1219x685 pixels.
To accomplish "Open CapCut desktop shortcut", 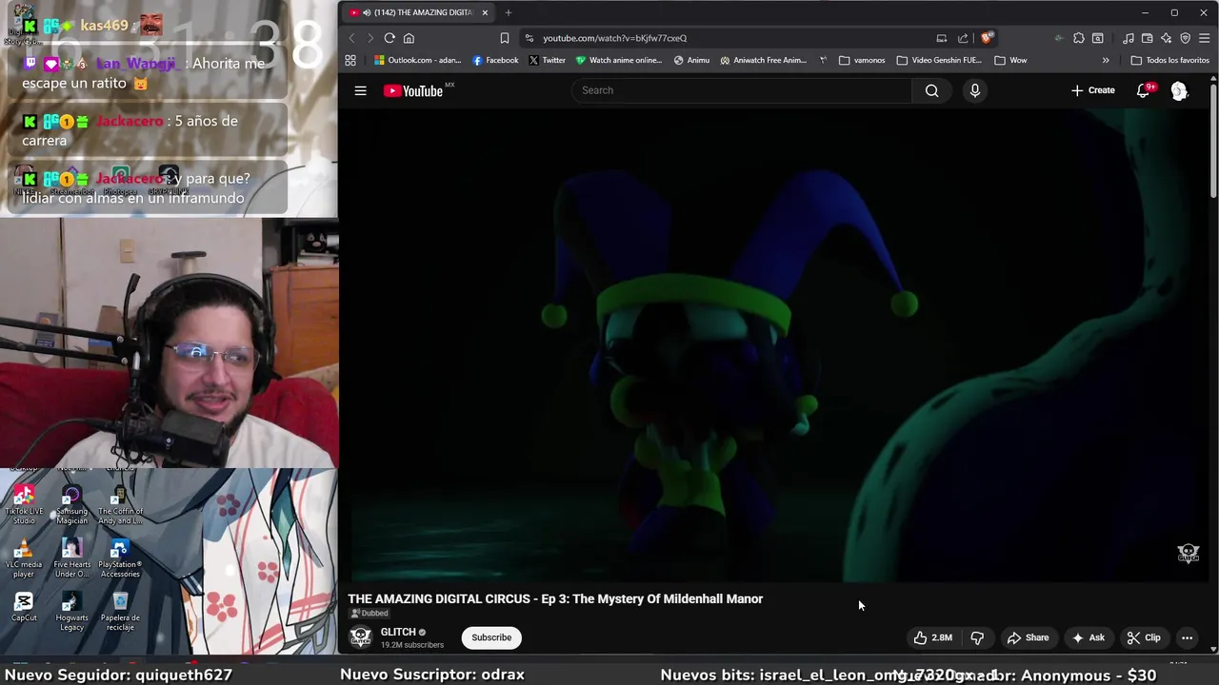I will [x=24, y=606].
